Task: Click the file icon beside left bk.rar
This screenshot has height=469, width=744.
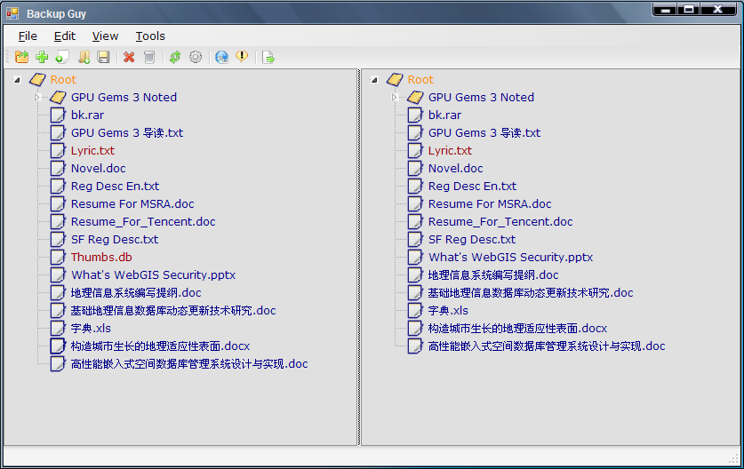Action: point(58,115)
